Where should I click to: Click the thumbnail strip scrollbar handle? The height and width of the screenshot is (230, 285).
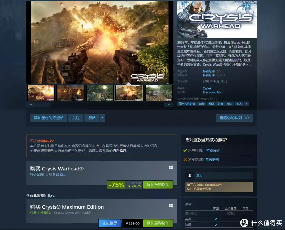43,104
